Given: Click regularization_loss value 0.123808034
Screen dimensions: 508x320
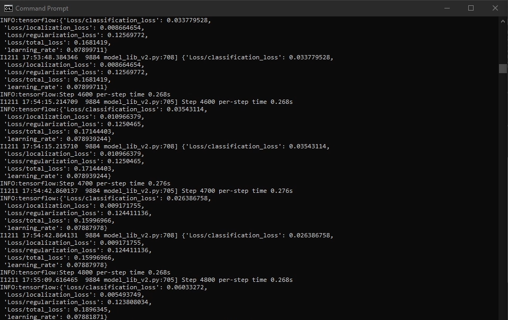Looking at the screenshot, I should [x=128, y=302].
